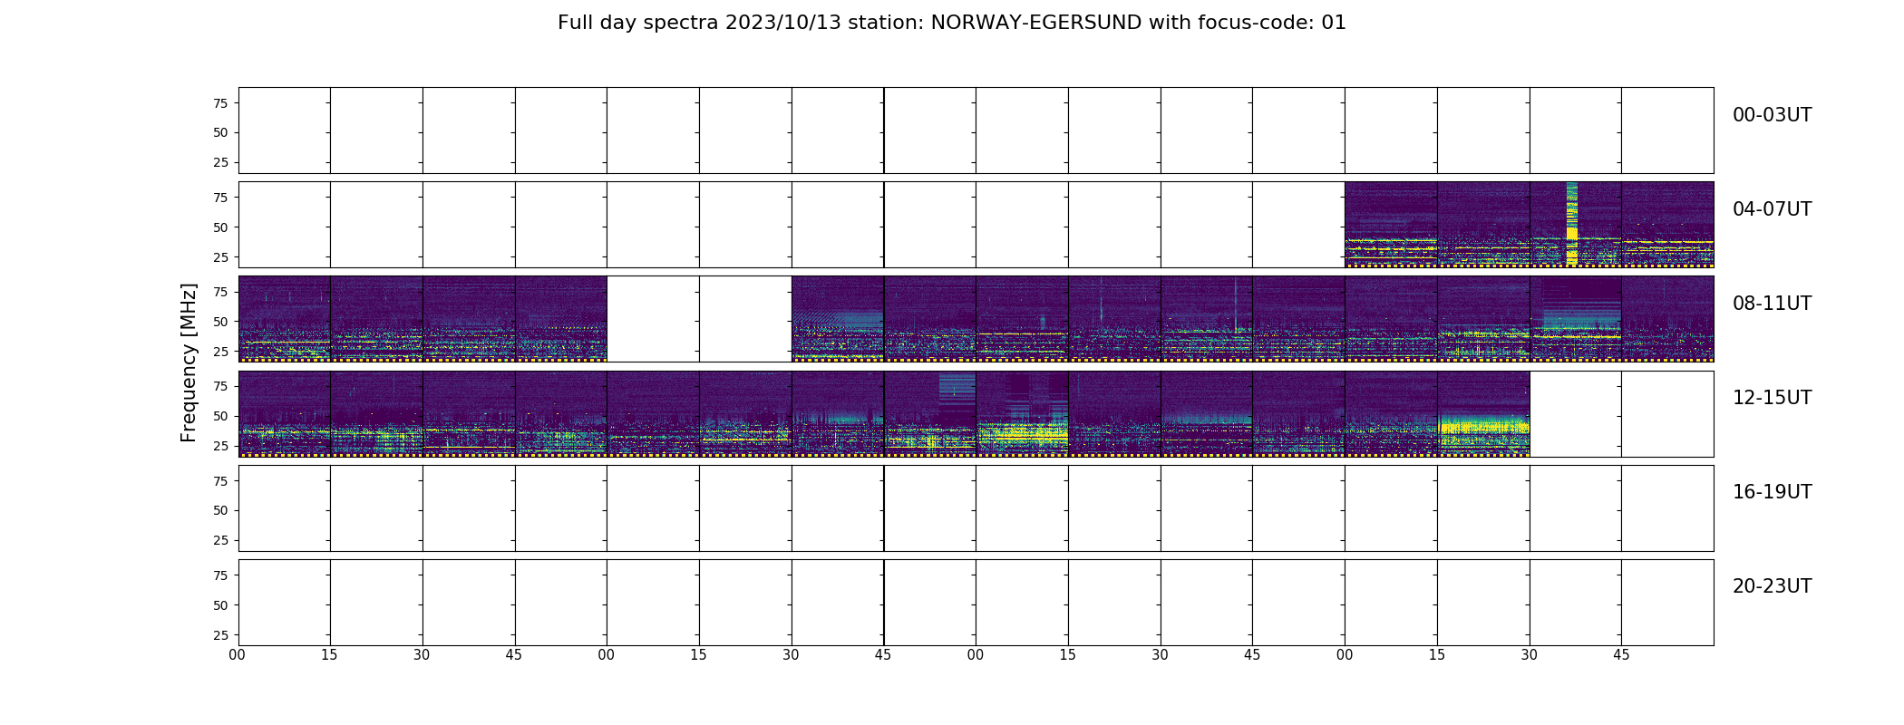Image resolution: width=1904 pixels, height=725 pixels.
Task: Open the last spectrogram panel in 08-11UT row
Action: click(x=1667, y=319)
